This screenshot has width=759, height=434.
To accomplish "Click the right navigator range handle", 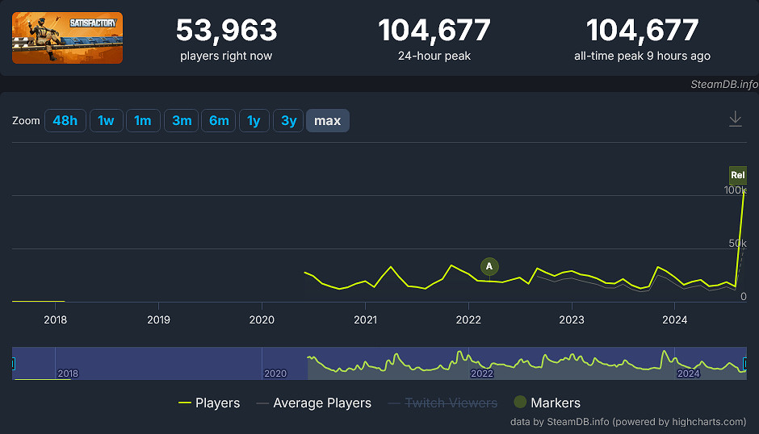I will click(x=745, y=364).
